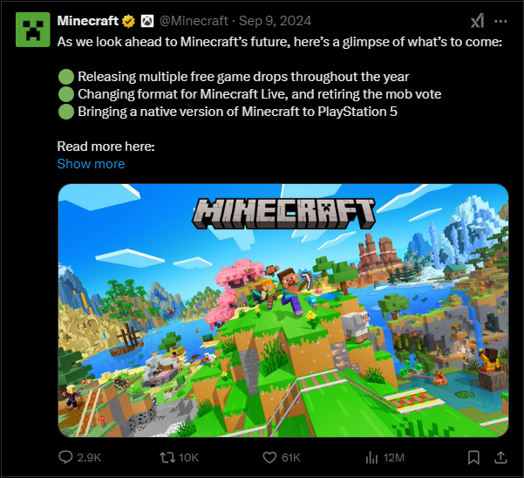Screen dimensions: 524x478
Task: Click the @Minecraft handle
Action: (194, 21)
